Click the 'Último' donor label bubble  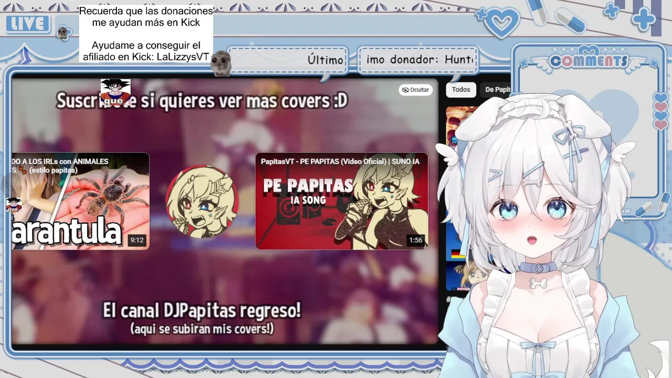click(288, 60)
